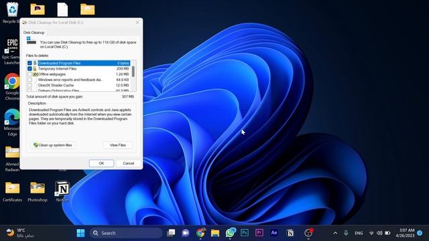Confirm Disk Cleanup with the OK button
429x241 pixels.
tap(101, 163)
